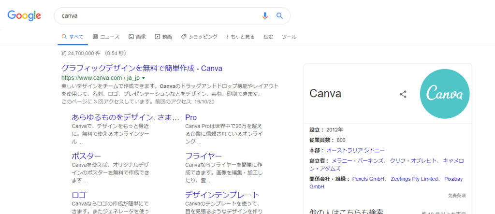
Task: Open the Pro sitelink
Action: [191, 117]
